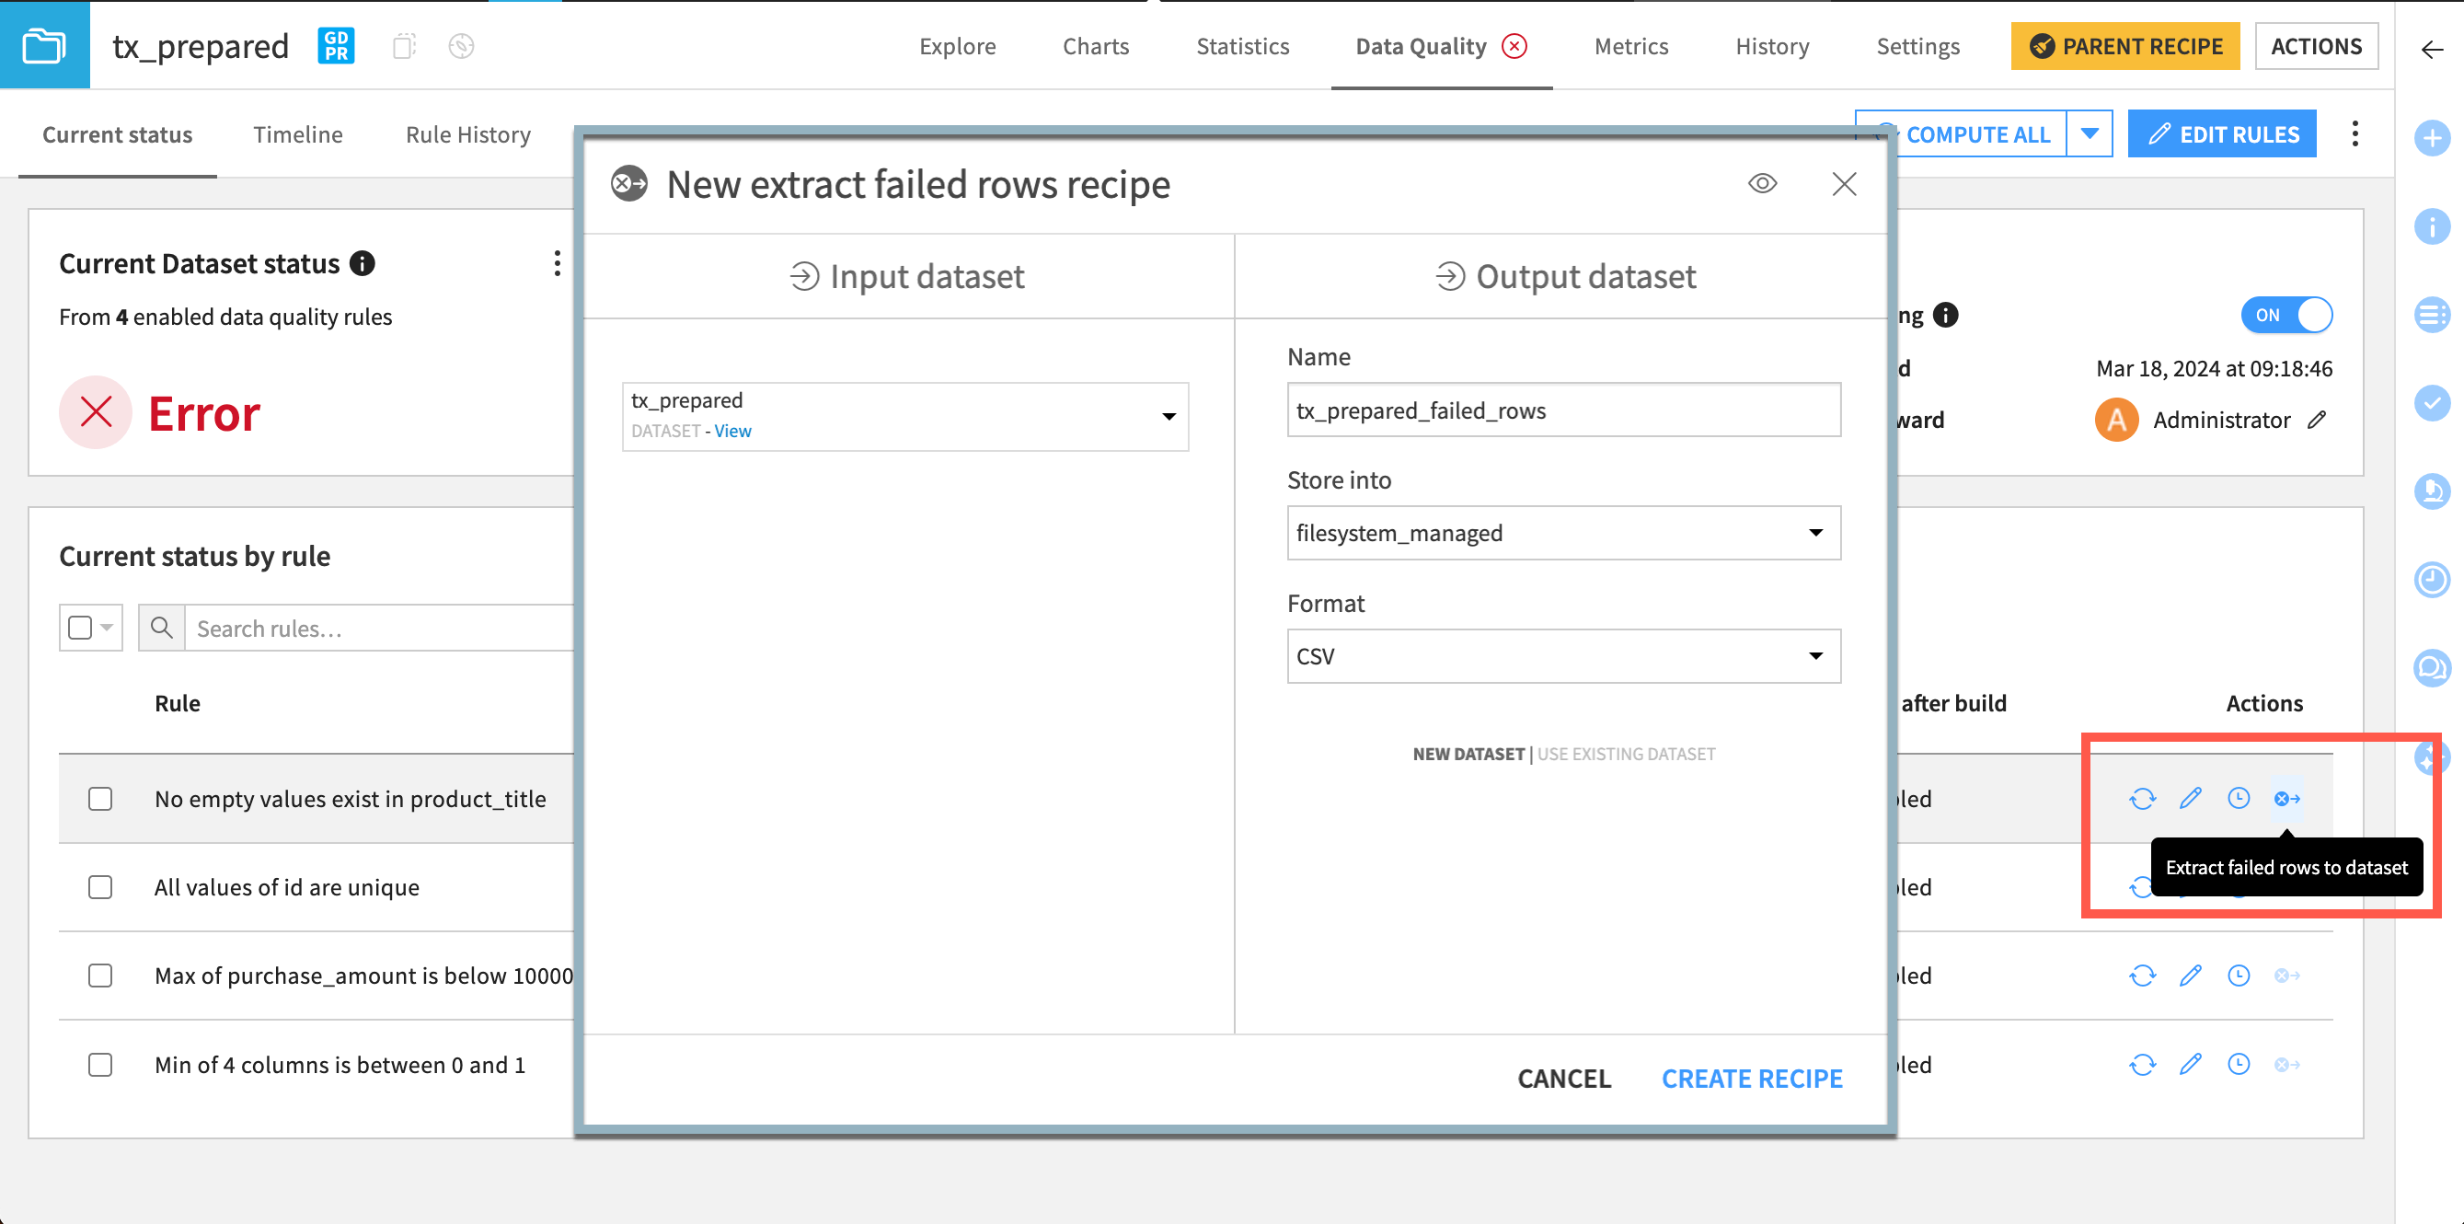This screenshot has width=2464, height=1224.
Task: Check the No empty values in product_title rule
Action: coord(99,798)
